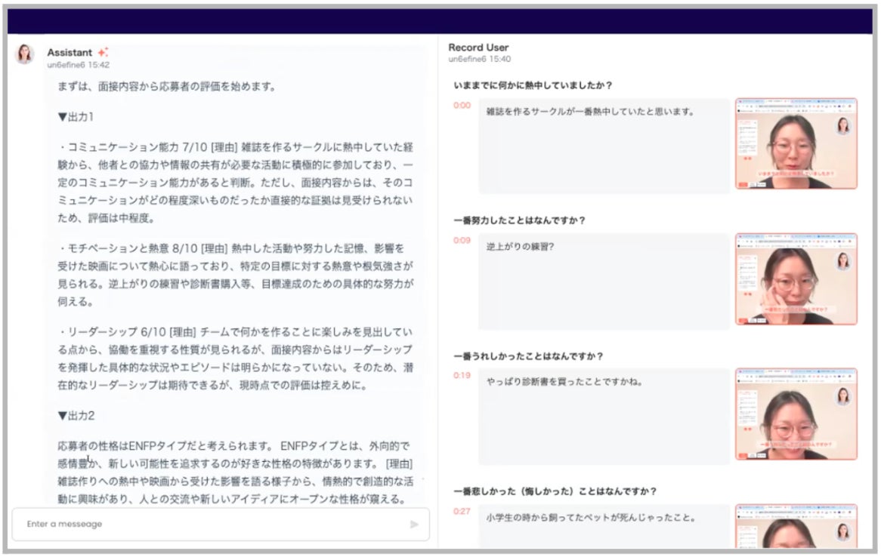881x557 pixels.
Task: Click the コミュニケーション能力 7/10 paragraph
Action: (x=236, y=183)
